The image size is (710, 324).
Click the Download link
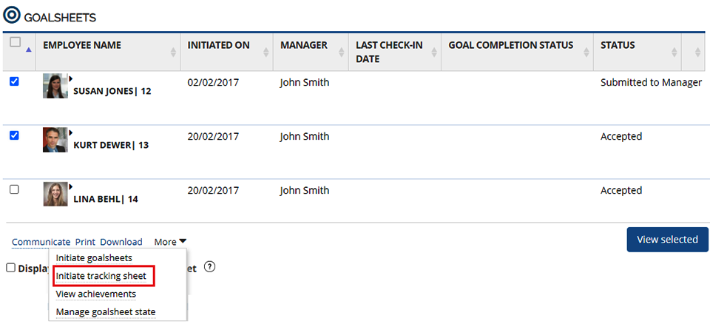pyautogui.click(x=121, y=242)
